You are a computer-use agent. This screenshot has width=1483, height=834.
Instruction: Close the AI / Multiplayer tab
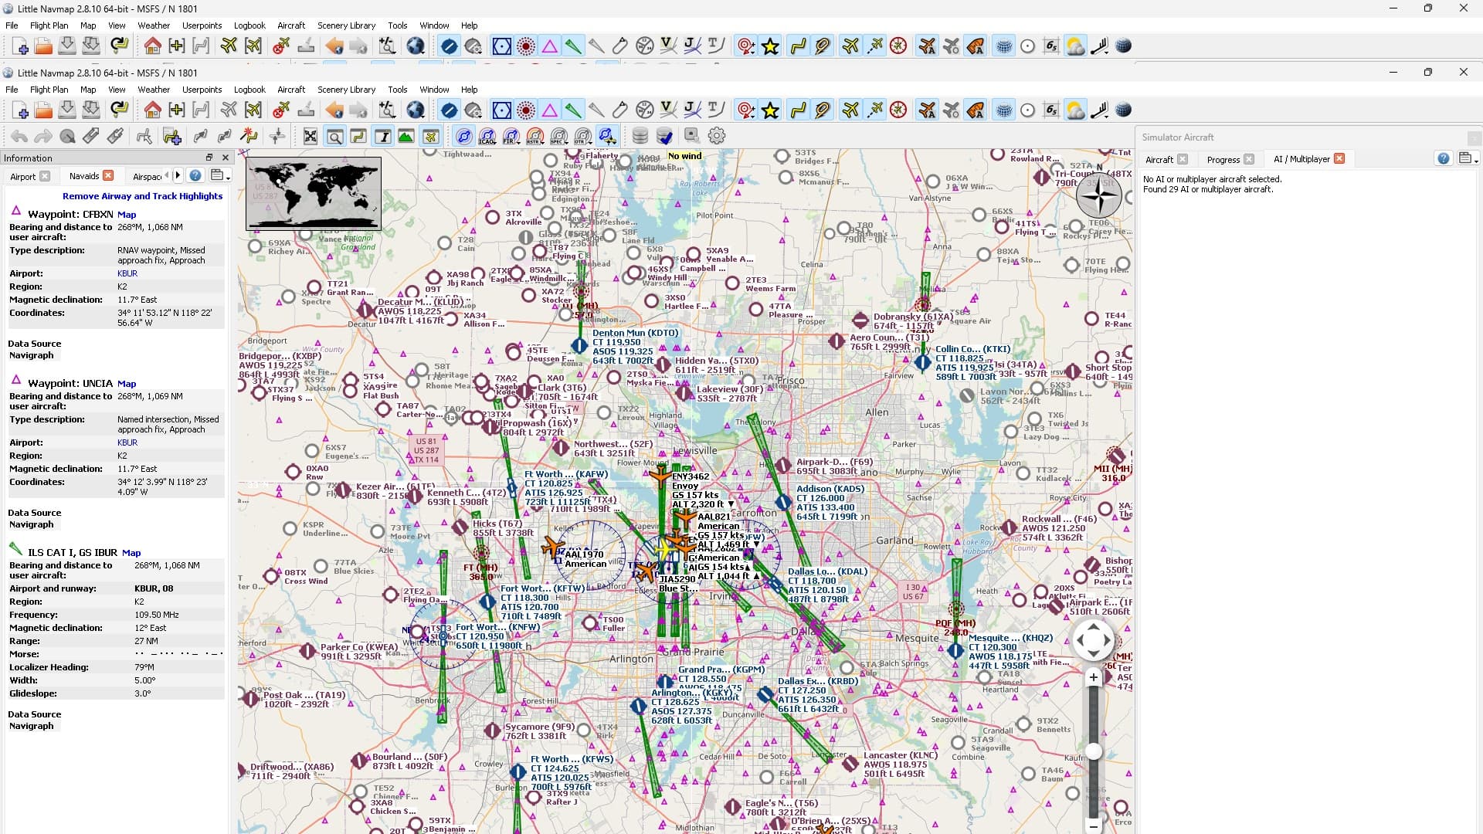[x=1339, y=159]
